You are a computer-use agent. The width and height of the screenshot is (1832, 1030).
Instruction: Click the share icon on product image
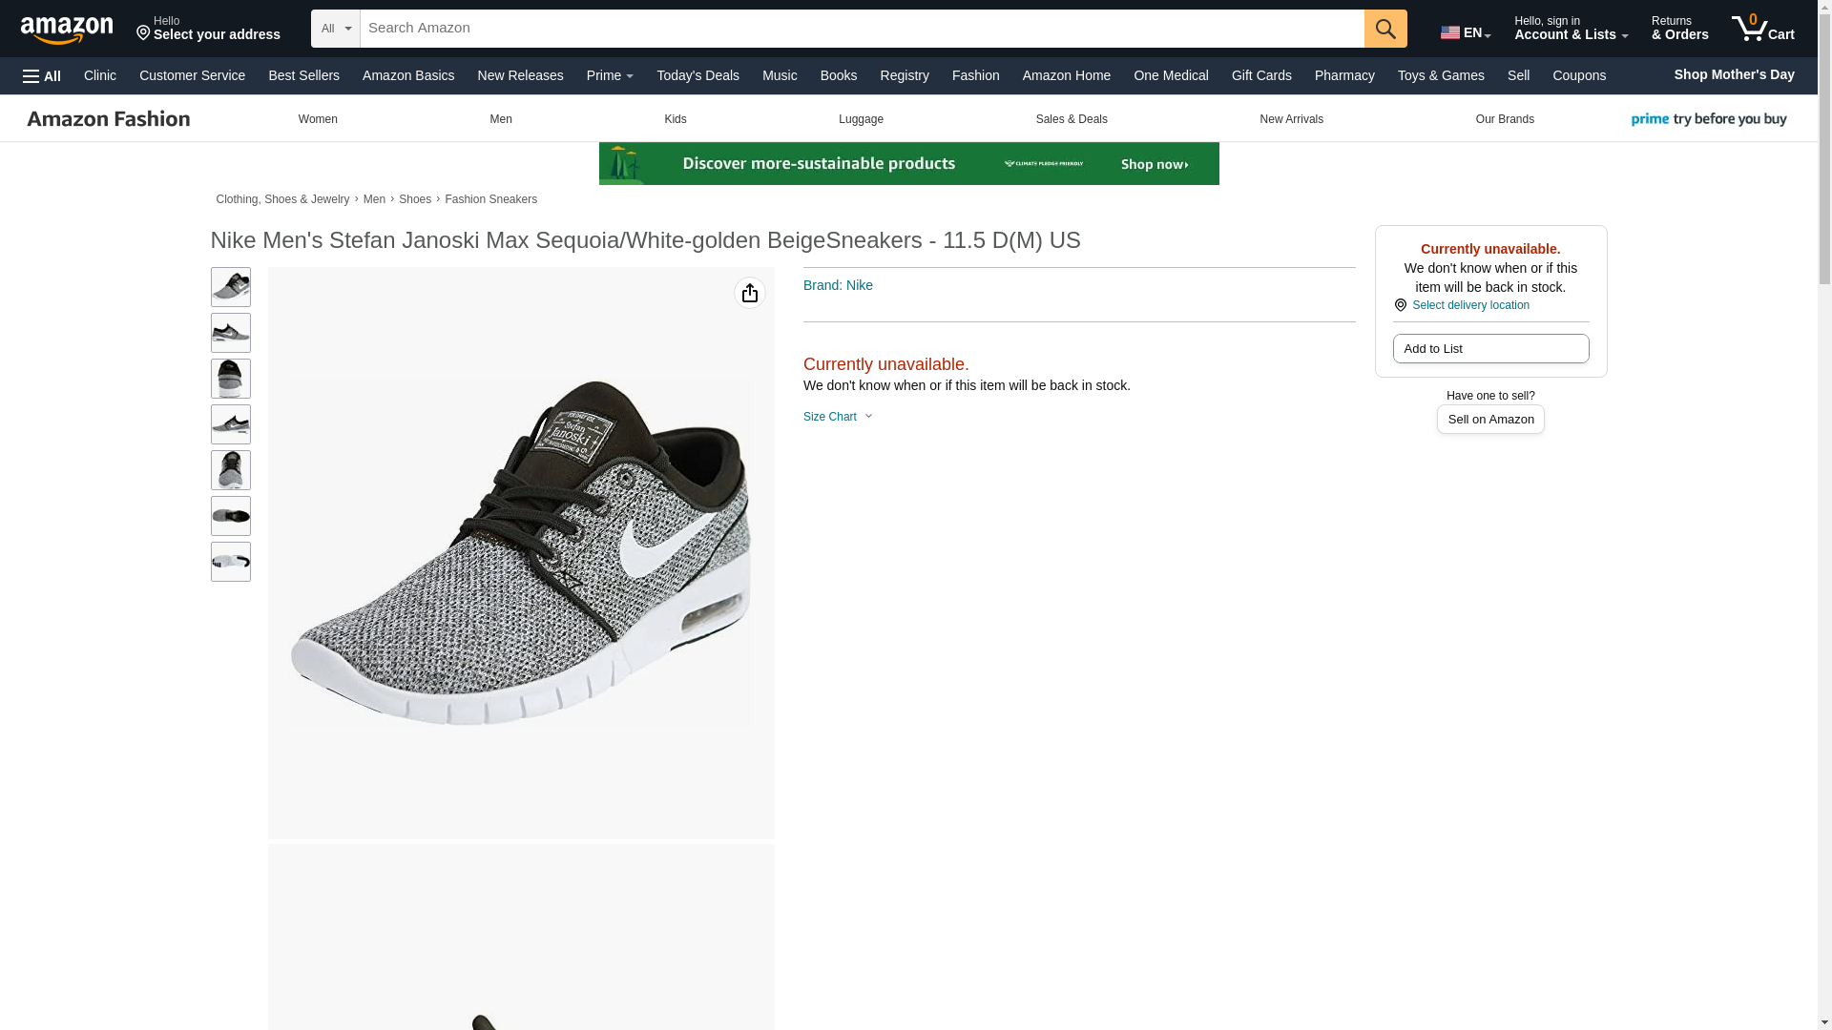[749, 293]
